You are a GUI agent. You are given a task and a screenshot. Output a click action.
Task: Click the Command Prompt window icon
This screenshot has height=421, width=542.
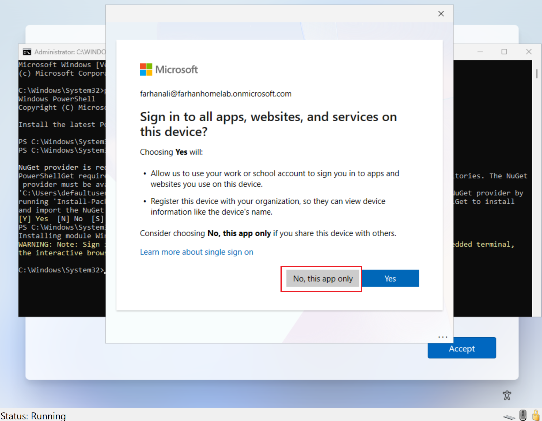click(x=27, y=52)
